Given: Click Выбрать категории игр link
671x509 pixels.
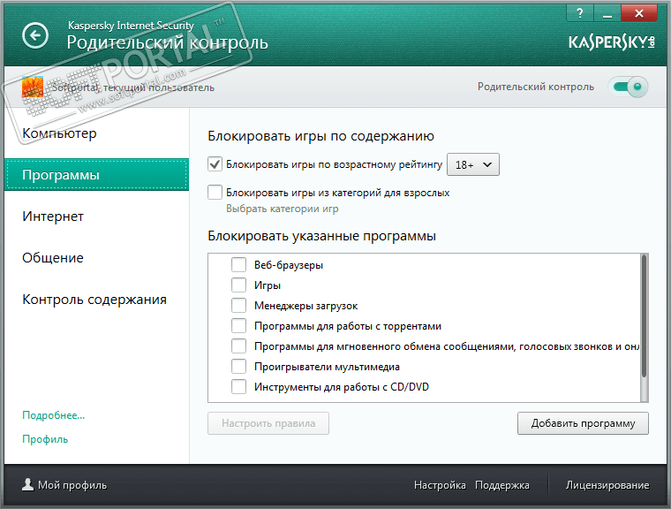Looking at the screenshot, I should (x=282, y=209).
